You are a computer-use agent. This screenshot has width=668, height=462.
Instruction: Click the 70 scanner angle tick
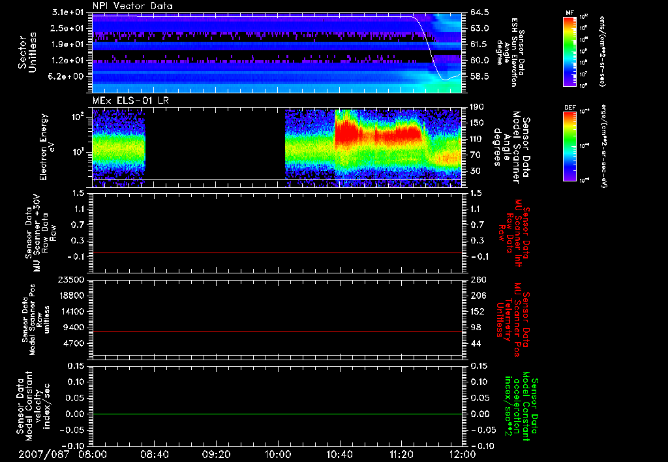(475, 155)
